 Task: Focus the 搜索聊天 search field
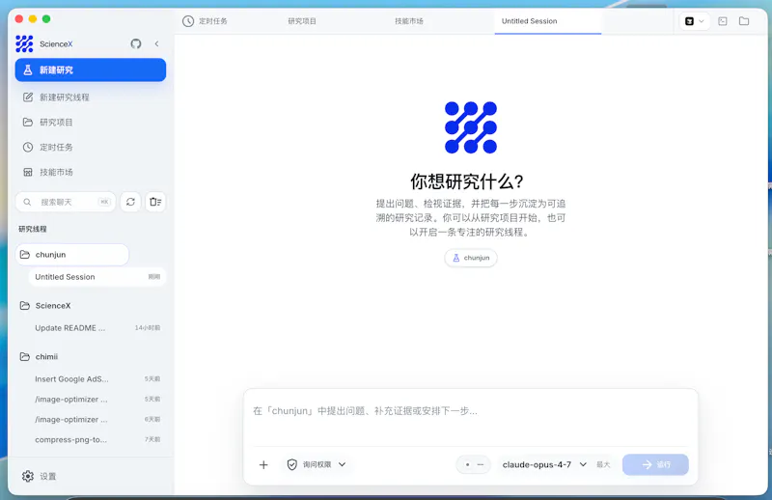(66, 202)
